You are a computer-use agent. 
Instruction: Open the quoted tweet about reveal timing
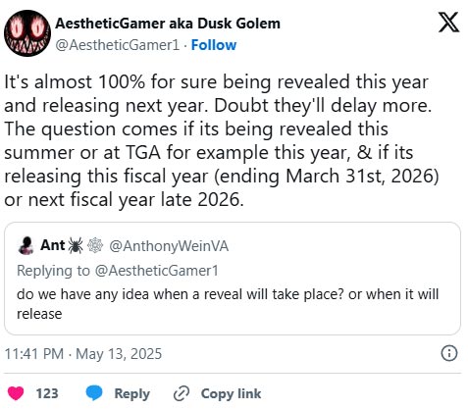(233, 279)
